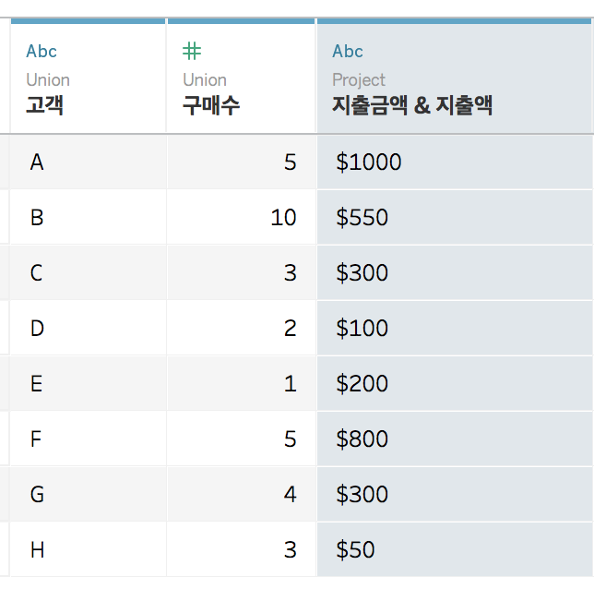Click the cell showing 10 purchases
Viewport: 594px width, 589px height.
point(241,217)
